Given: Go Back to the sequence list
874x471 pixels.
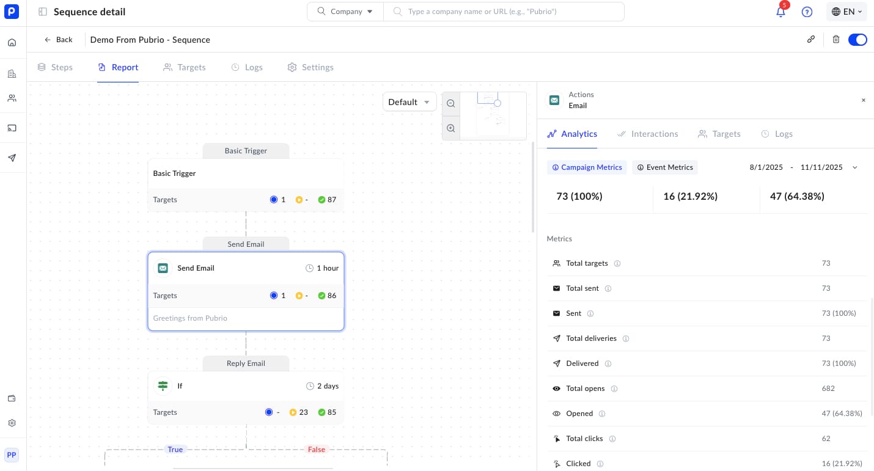Looking at the screenshot, I should [x=58, y=40].
